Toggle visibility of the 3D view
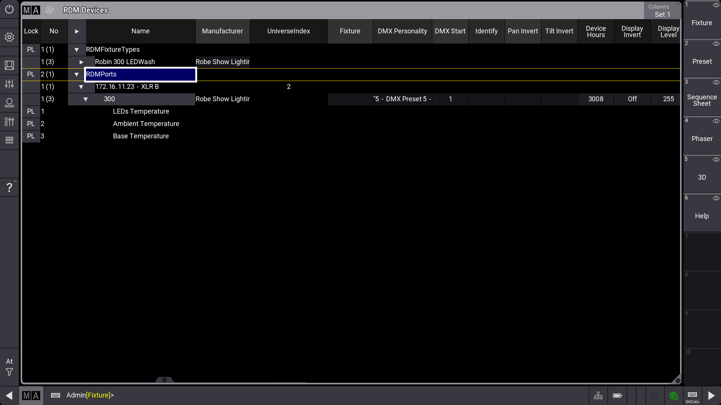The image size is (721, 405). tap(716, 159)
